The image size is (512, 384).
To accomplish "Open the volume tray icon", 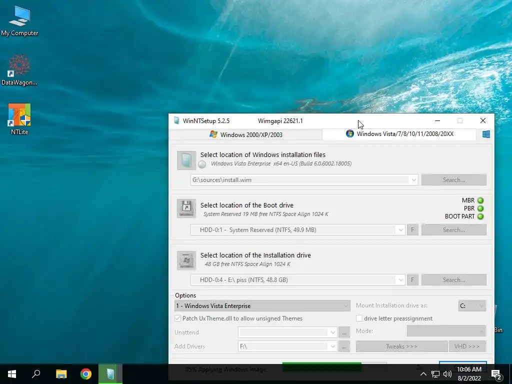I will (x=447, y=374).
